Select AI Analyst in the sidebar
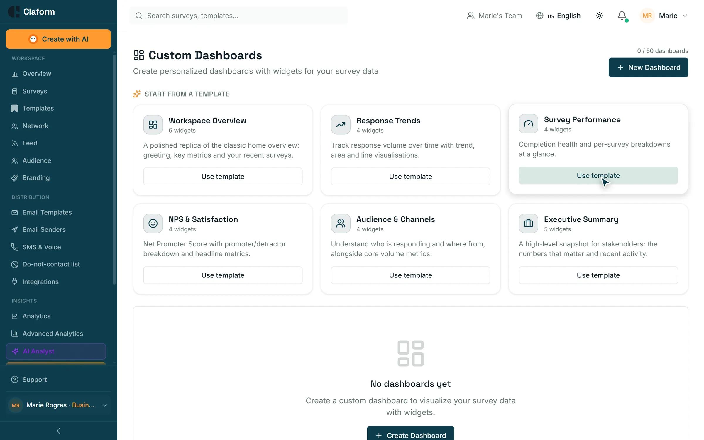Viewport: 704px width, 440px height. [56, 351]
